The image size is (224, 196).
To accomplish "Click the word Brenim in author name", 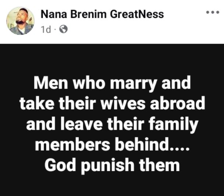I will point(88,14).
